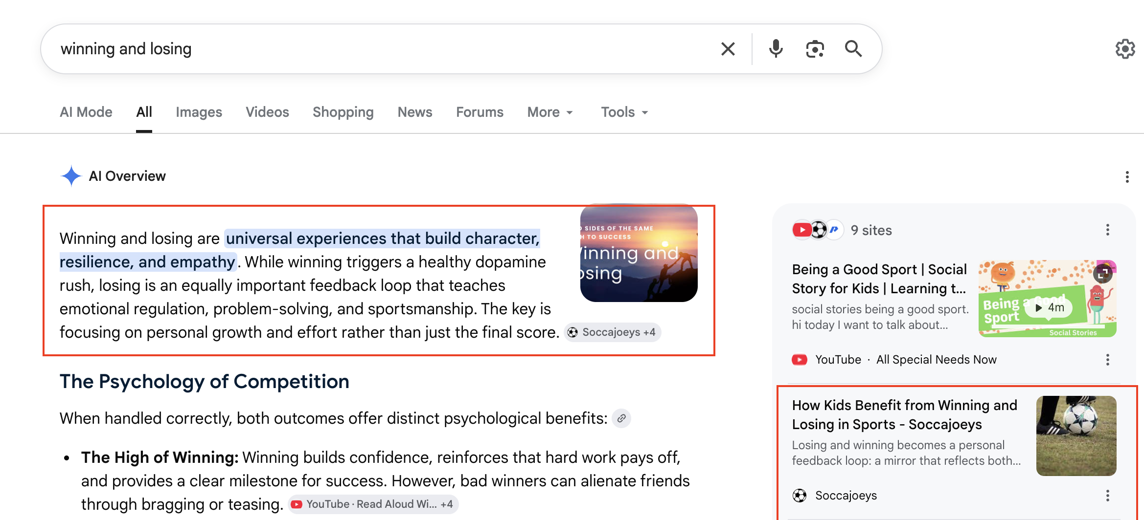The width and height of the screenshot is (1144, 520).
Task: Start voice search with the microphone icon
Action: (x=776, y=49)
